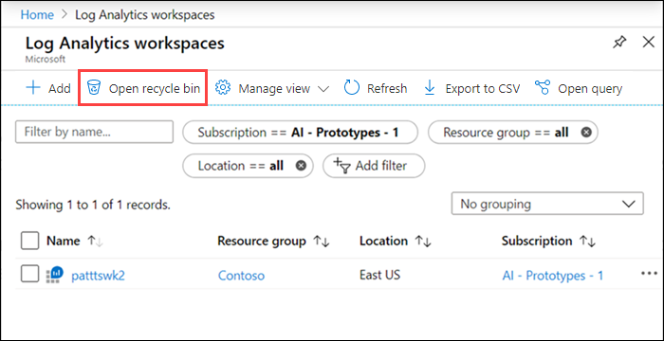Check the patttswk2 row checkbox

pos(30,275)
